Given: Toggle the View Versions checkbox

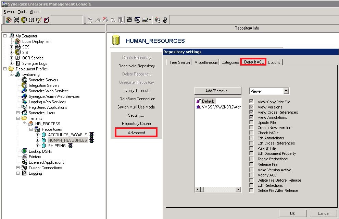Looking at the screenshot, I should [251, 107].
